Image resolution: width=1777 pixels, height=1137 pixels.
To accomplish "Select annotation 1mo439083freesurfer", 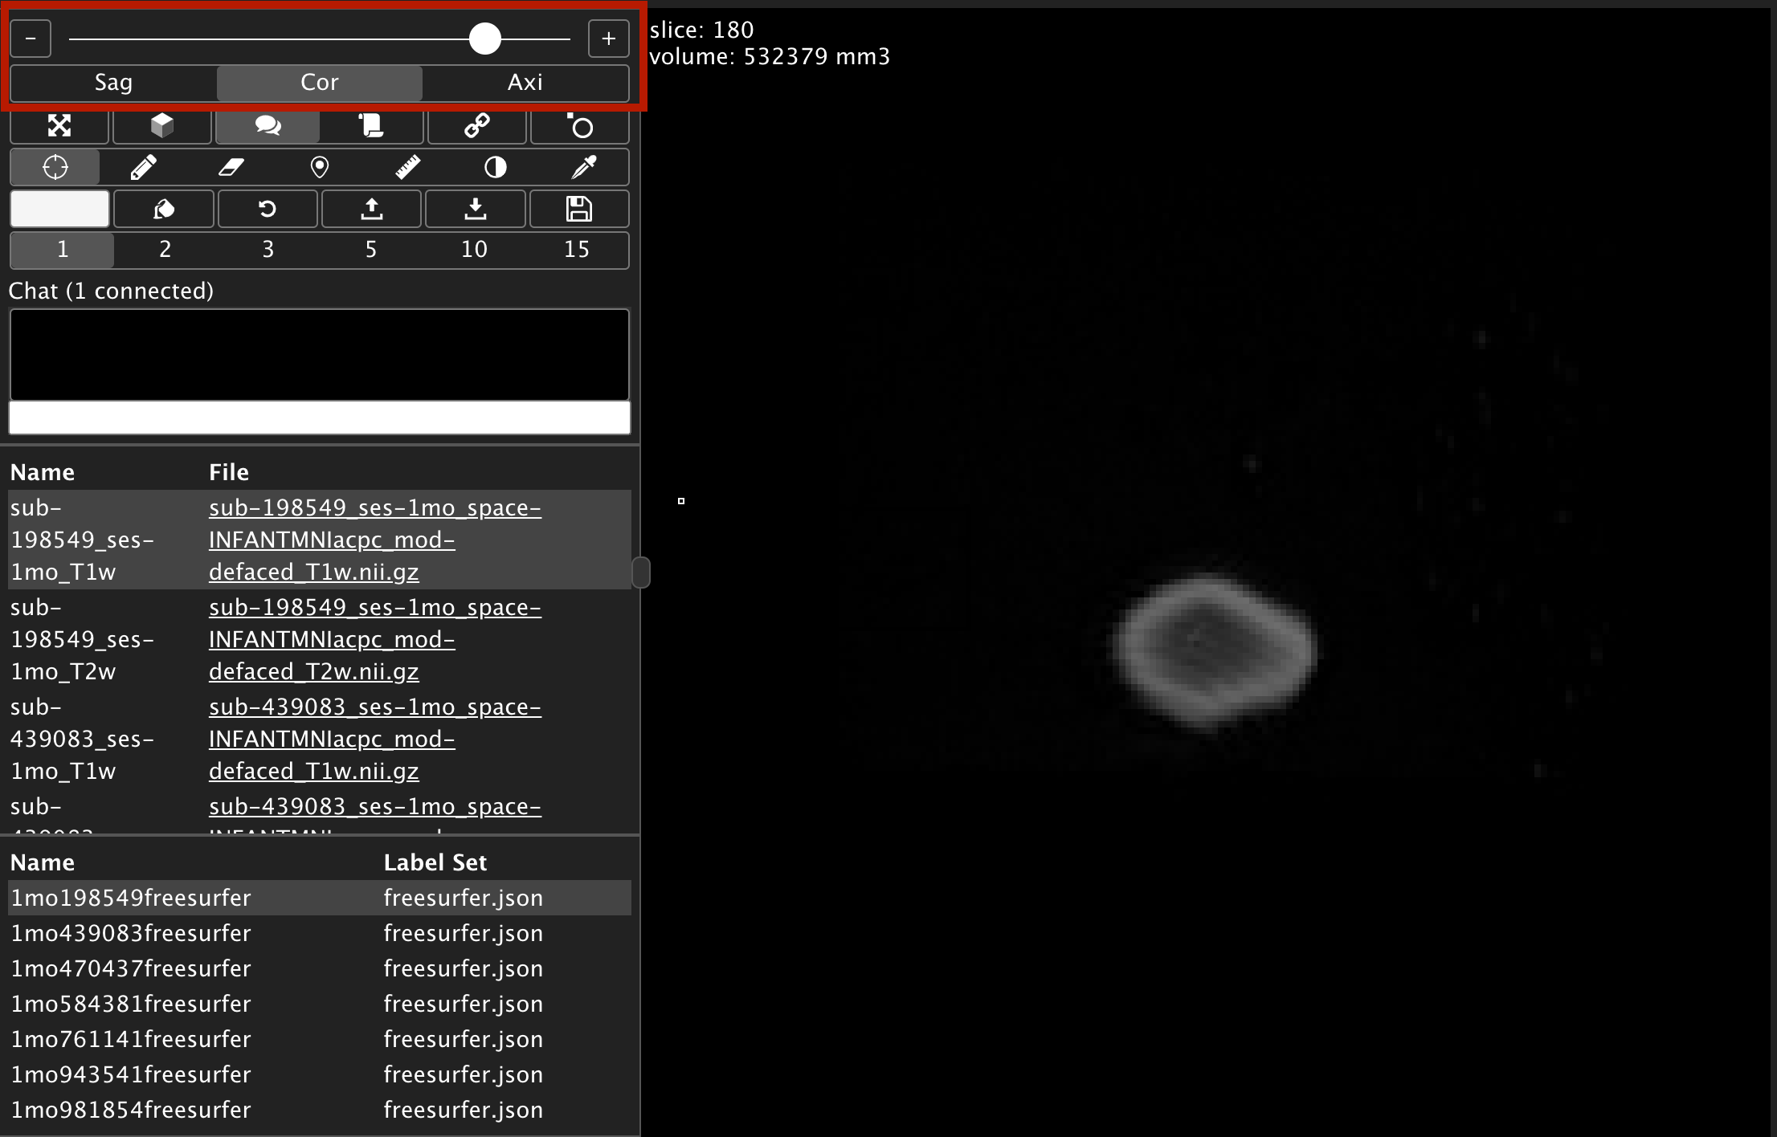I will click(x=131, y=933).
